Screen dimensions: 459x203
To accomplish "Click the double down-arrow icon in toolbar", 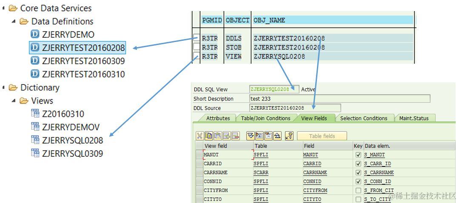I will pyautogui.click(x=250, y=135).
